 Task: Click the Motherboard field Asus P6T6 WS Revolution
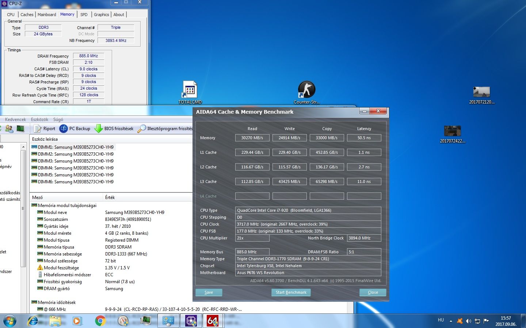coord(308,273)
